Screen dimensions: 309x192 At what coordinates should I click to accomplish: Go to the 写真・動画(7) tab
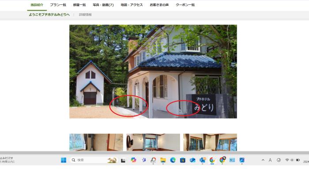tap(103, 5)
